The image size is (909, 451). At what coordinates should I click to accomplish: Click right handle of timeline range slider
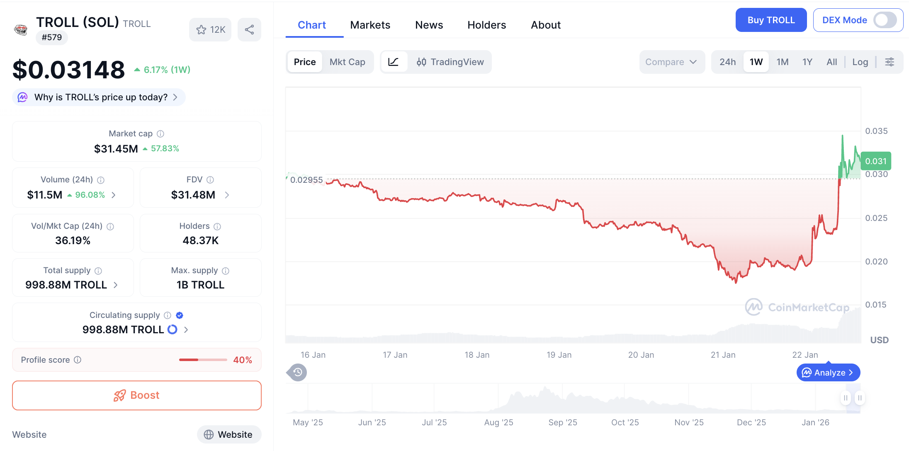pos(860,398)
